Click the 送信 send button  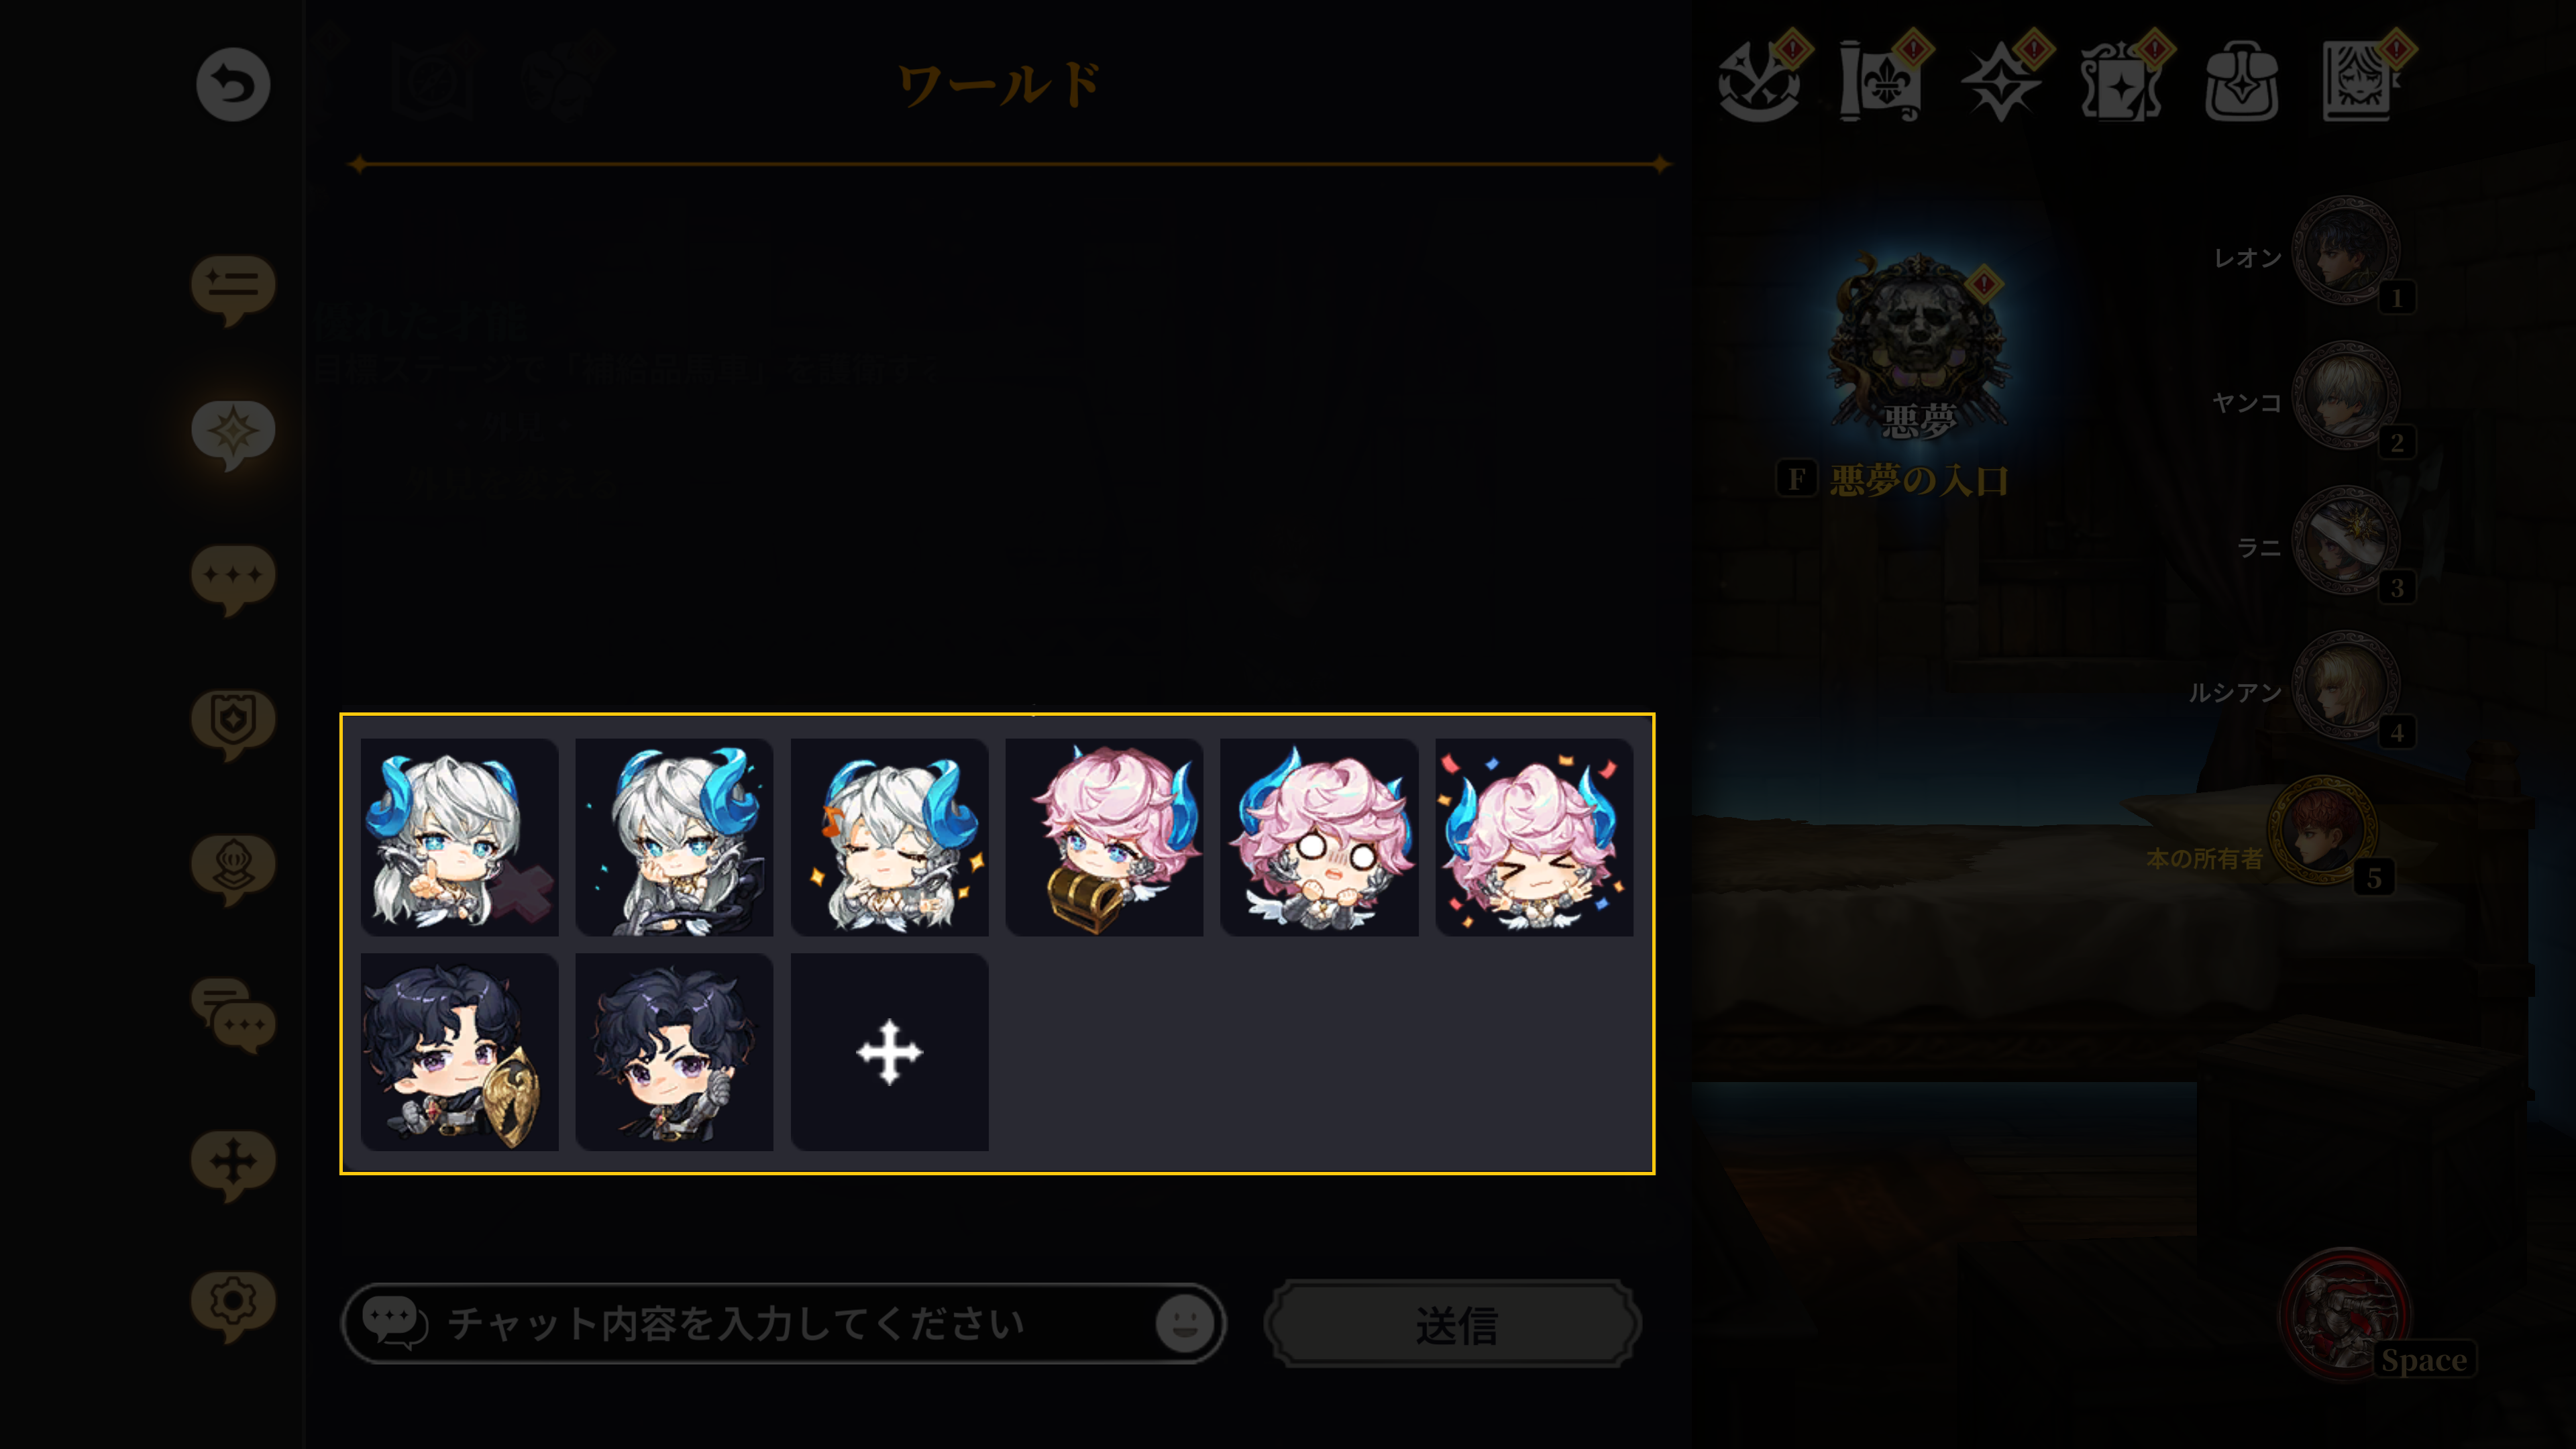(x=1453, y=1324)
